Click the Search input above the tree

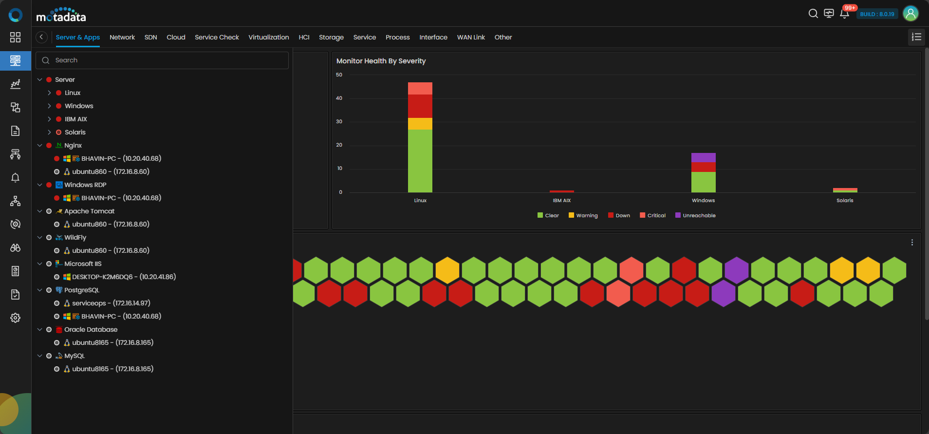point(162,60)
